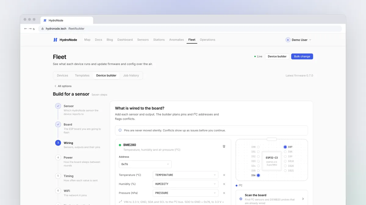Click the Power step label
Screen dimensions: 366x205
click(68, 158)
